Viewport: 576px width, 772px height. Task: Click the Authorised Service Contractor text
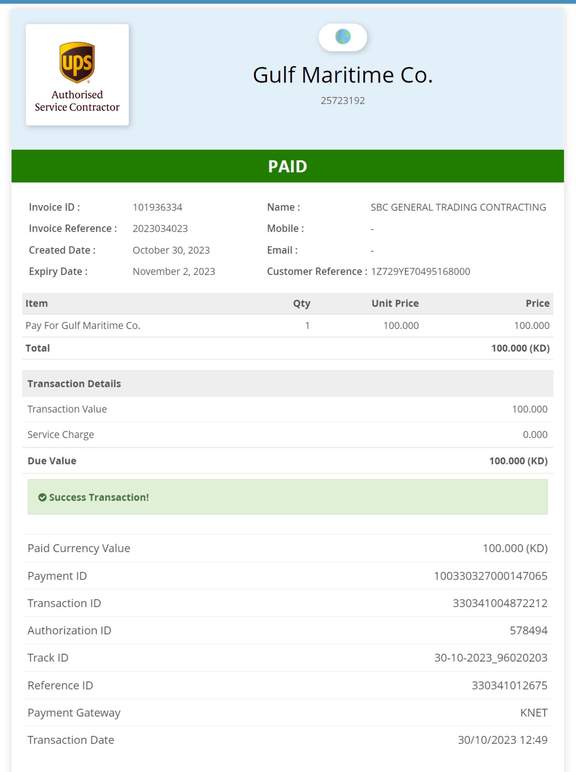(77, 101)
